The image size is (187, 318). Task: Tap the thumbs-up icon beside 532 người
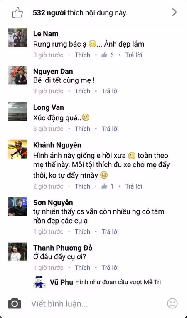[x=17, y=13]
